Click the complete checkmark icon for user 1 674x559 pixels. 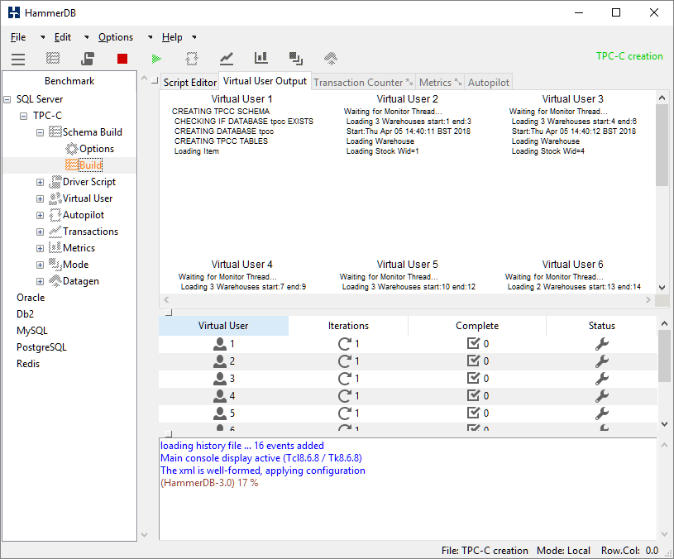473,343
